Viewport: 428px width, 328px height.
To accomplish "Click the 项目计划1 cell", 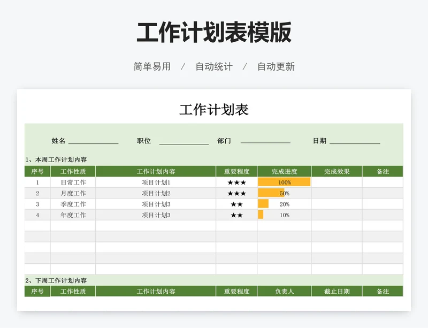I will coord(156,182).
